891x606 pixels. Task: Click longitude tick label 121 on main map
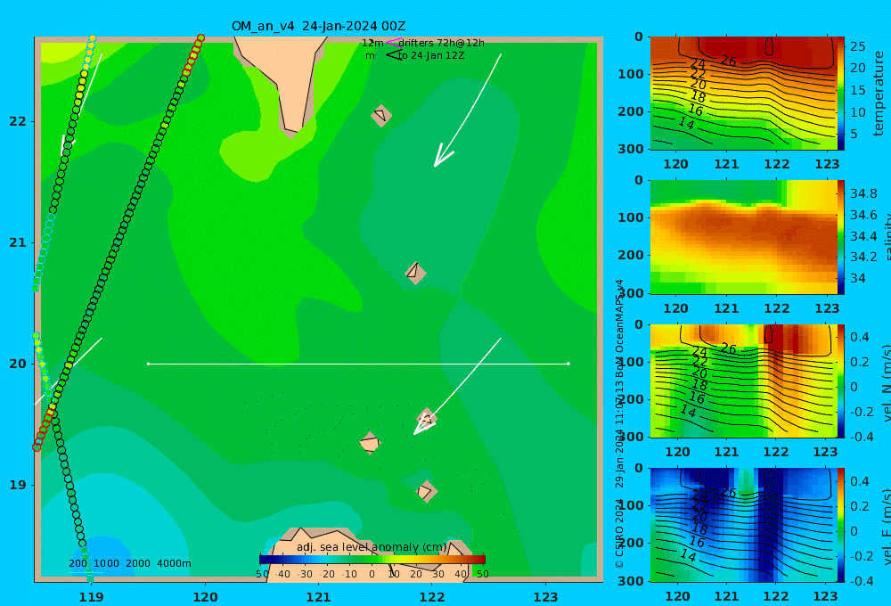[318, 597]
